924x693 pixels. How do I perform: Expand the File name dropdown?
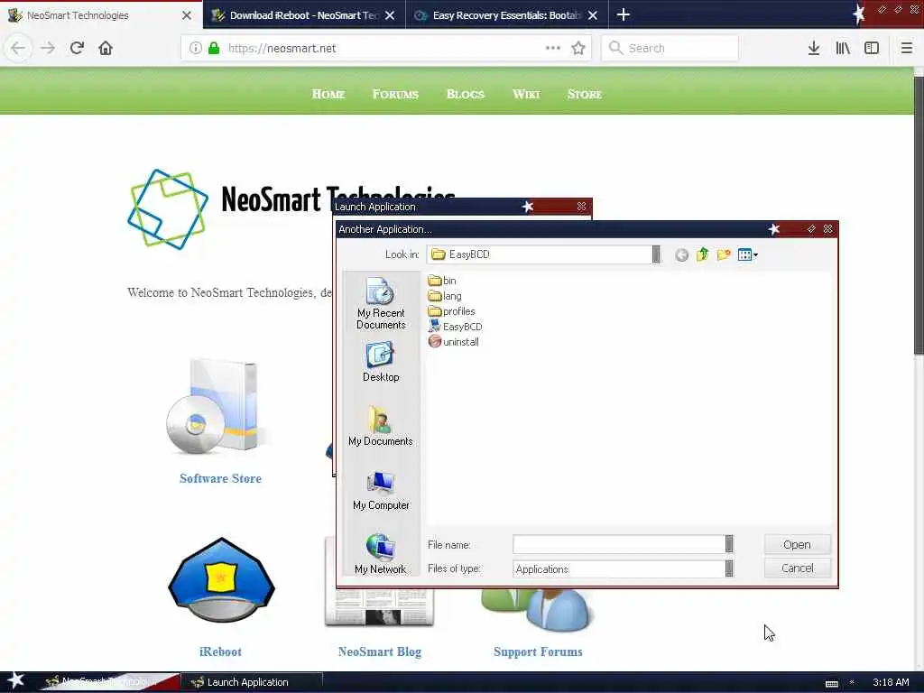[x=729, y=544]
